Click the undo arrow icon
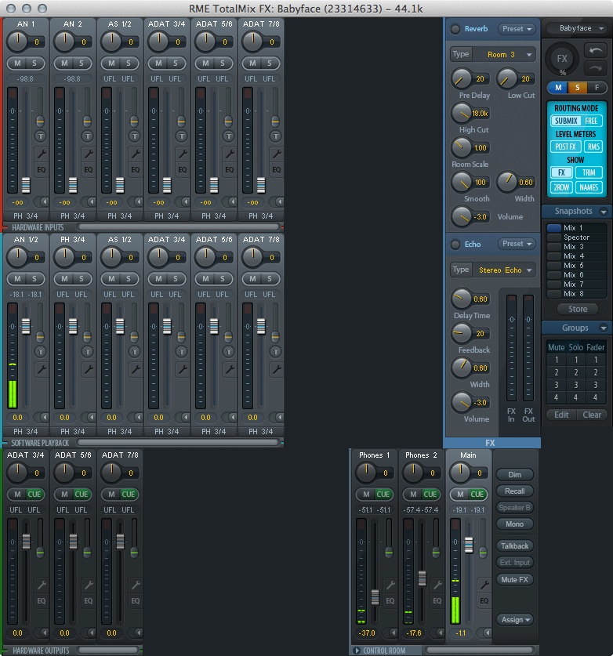 coord(595,50)
